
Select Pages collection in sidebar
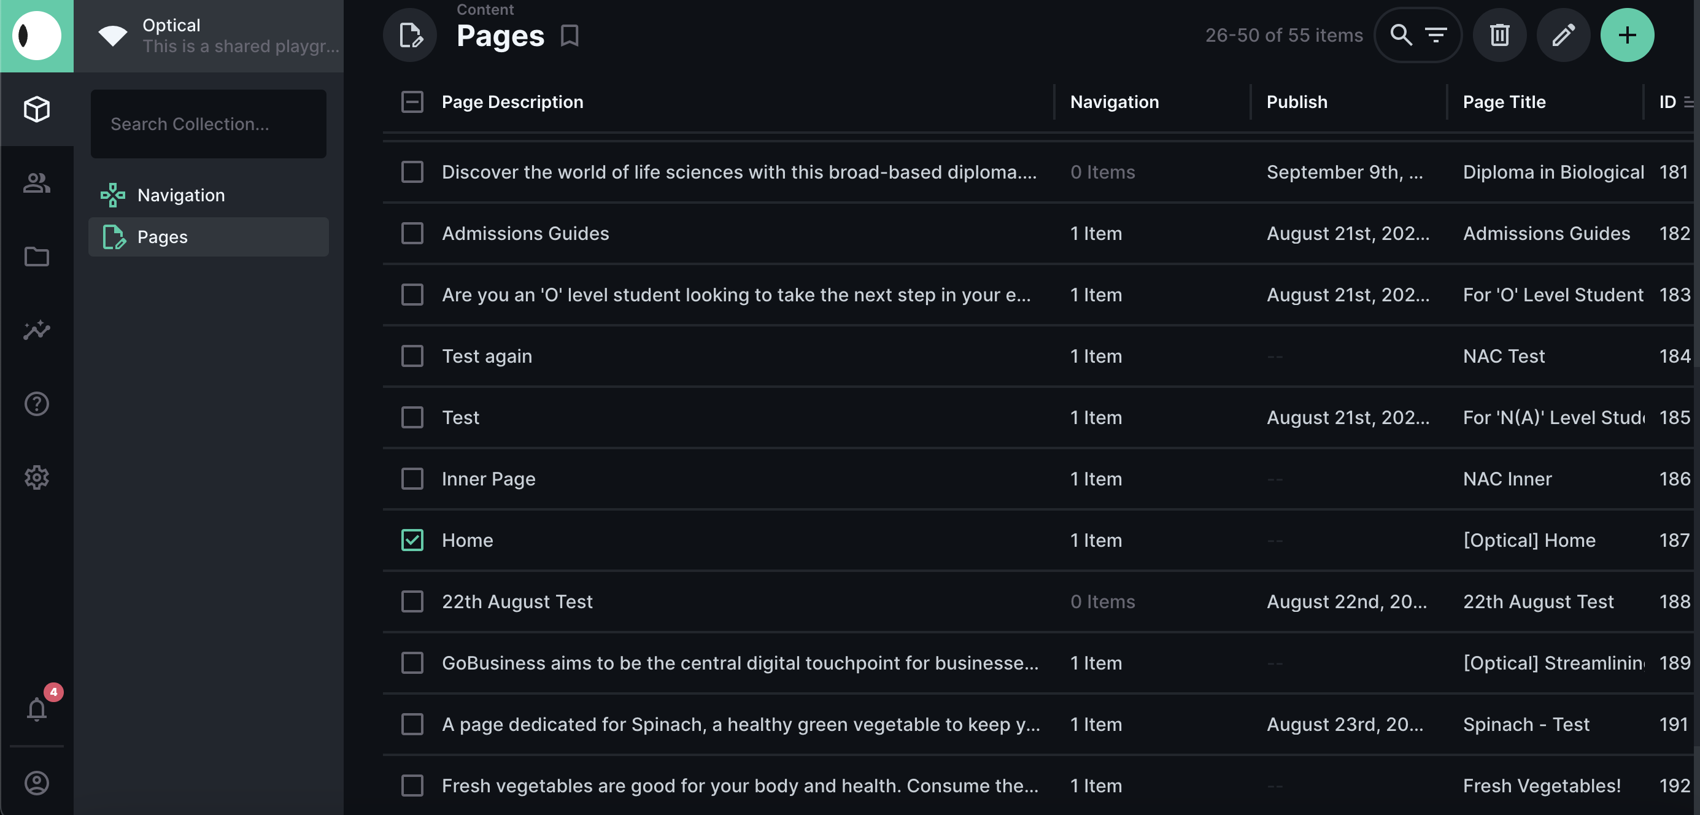click(163, 237)
